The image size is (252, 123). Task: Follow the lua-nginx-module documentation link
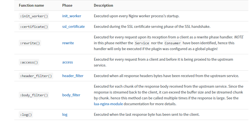coord(108,104)
